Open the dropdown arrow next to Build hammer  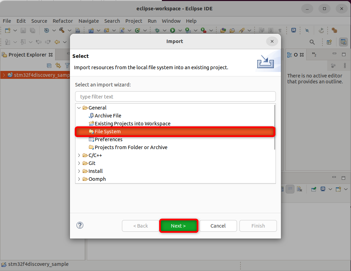coord(69,30)
